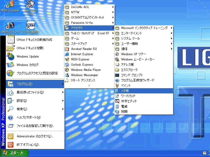
Task: Click the Office ドキュメントを開く folder icon
Action: click(10, 48)
